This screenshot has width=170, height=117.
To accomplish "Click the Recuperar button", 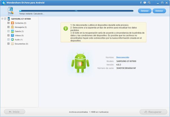I will click(153, 112).
